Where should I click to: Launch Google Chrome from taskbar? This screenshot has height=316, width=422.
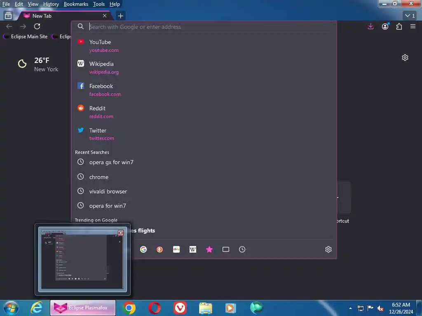pyautogui.click(x=129, y=308)
